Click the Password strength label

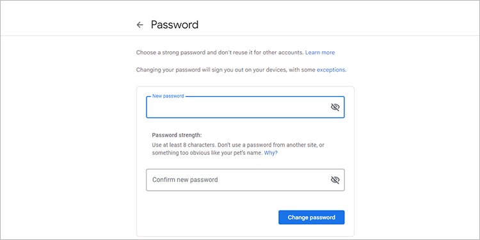point(177,135)
